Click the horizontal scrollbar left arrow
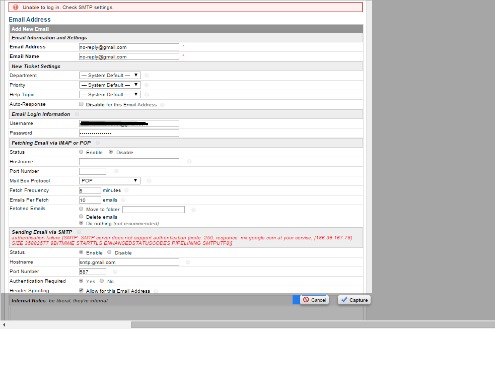 (4, 325)
